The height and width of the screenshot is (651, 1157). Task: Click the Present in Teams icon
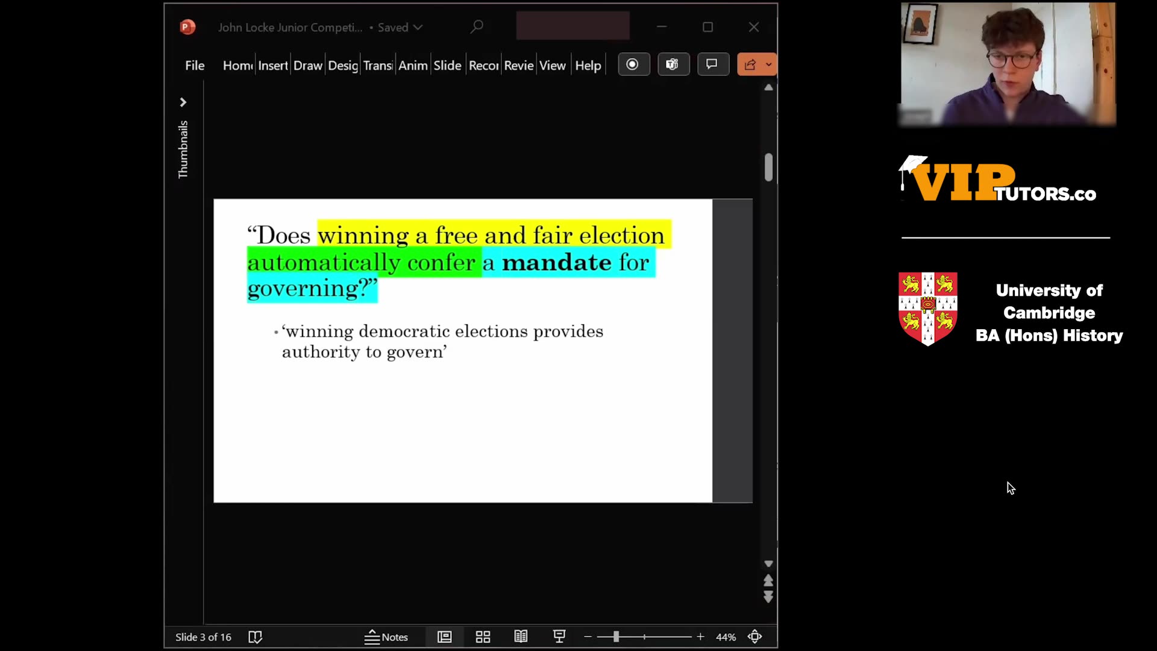(x=673, y=64)
